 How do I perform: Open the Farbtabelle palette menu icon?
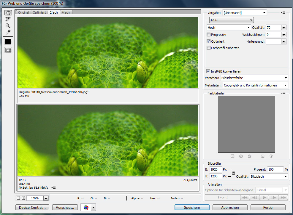coord(283,93)
